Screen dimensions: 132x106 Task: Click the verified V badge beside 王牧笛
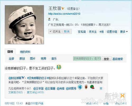(x=63, y=8)
